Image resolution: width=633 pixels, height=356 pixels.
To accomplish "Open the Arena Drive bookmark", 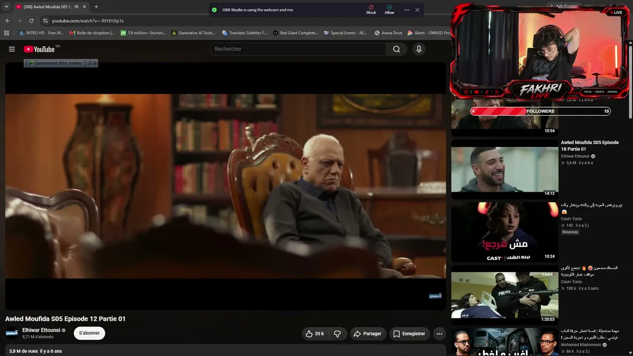I will [389, 33].
